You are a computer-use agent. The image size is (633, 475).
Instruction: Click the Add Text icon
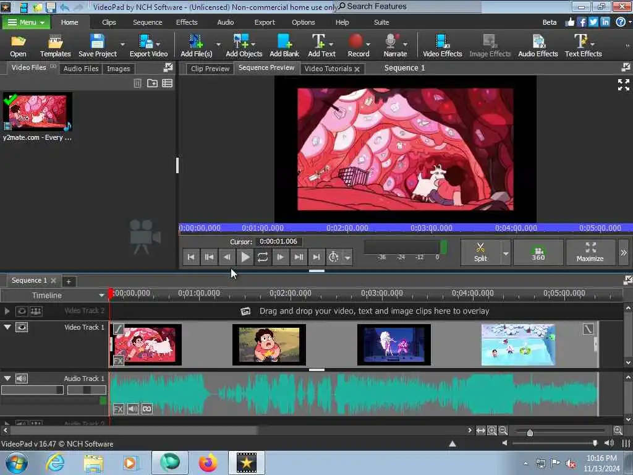[321, 46]
